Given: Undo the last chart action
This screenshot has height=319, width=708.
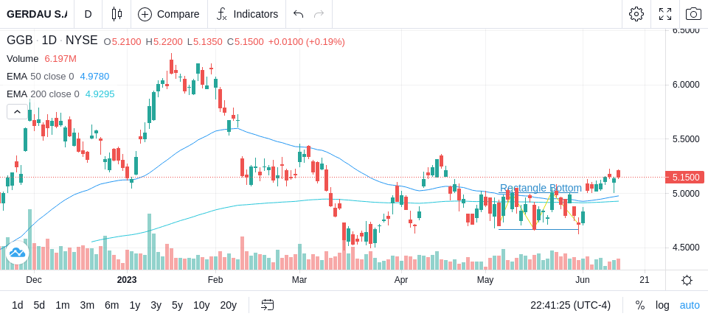Looking at the screenshot, I should (298, 14).
